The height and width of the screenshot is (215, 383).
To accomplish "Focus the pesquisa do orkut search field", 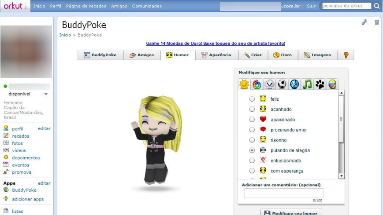I will point(346,6).
